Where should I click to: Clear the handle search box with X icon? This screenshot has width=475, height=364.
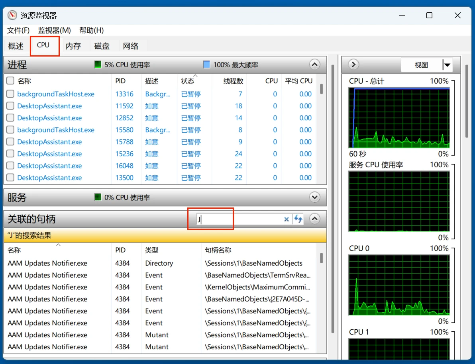(286, 219)
